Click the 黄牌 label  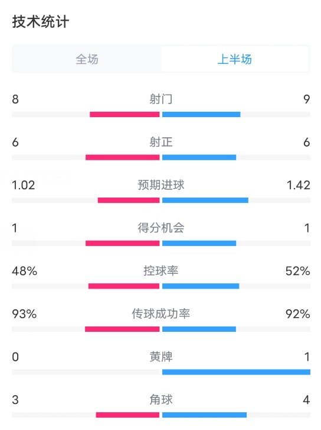coord(161,357)
